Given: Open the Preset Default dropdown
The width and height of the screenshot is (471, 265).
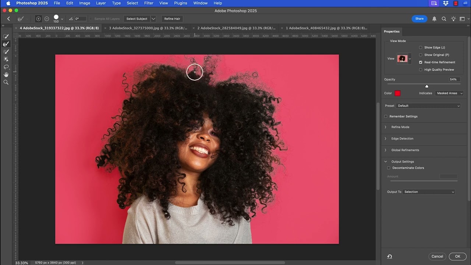Looking at the screenshot, I should click(x=428, y=106).
